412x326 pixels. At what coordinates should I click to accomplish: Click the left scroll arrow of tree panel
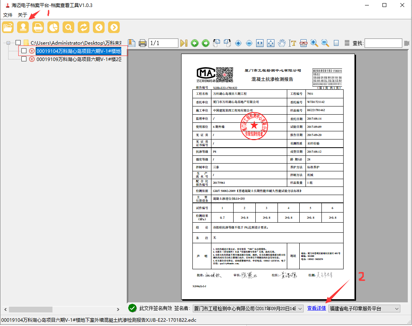click(x=5, y=309)
